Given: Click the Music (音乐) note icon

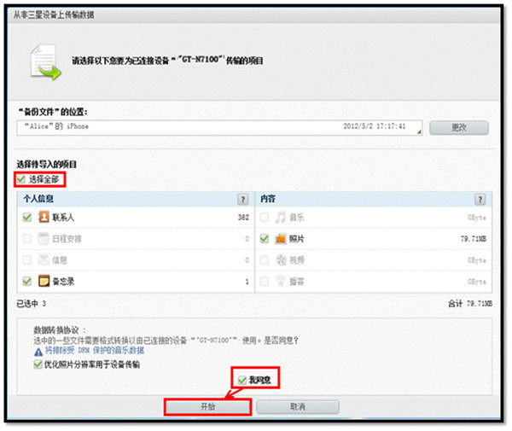Looking at the screenshot, I should [281, 217].
